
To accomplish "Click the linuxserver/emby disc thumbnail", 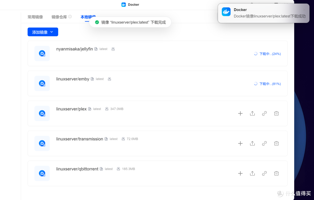I will [x=42, y=83].
